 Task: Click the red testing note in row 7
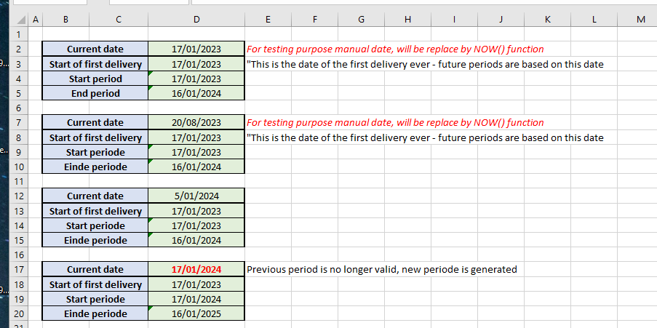[394, 122]
